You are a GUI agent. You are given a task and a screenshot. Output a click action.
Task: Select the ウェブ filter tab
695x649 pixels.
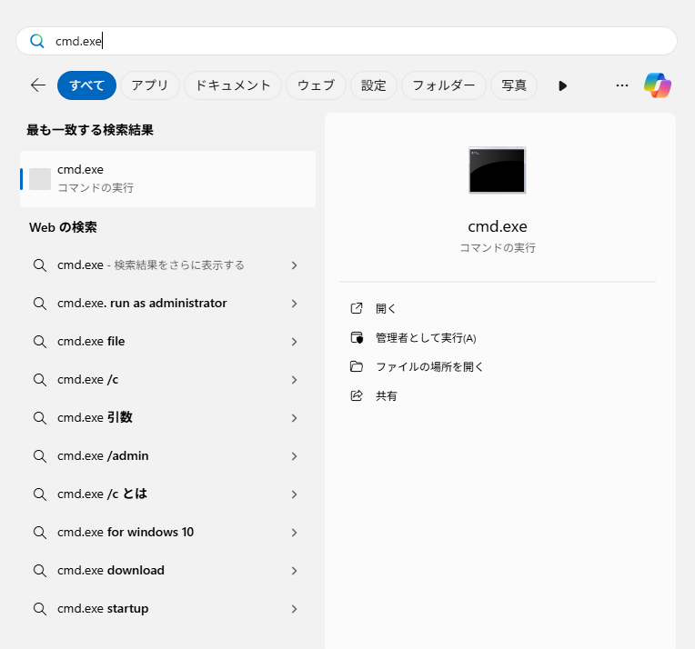pyautogui.click(x=316, y=85)
